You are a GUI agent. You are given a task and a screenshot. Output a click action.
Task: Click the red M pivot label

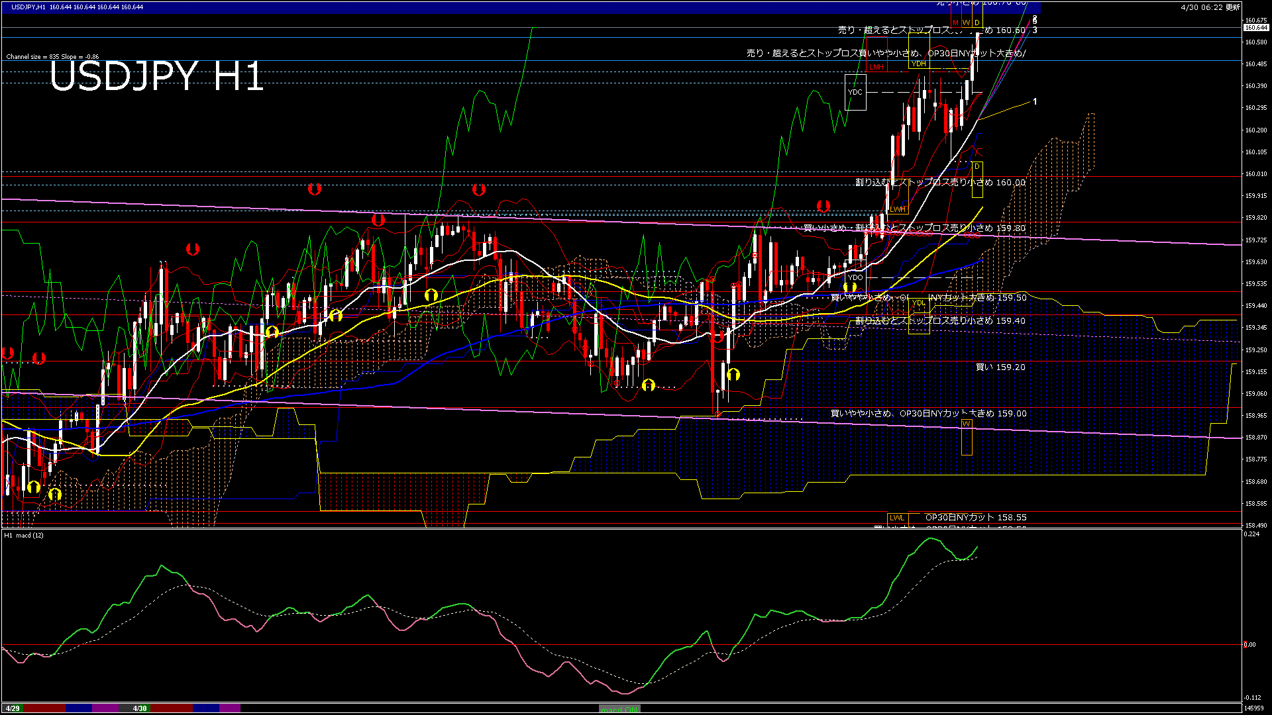pyautogui.click(x=955, y=23)
